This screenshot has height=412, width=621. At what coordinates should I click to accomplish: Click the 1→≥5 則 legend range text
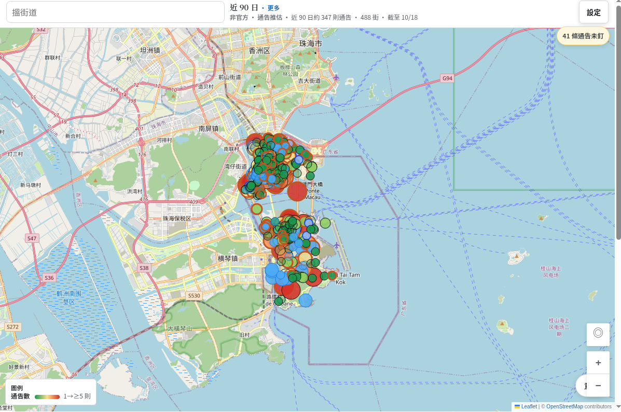[x=77, y=396]
